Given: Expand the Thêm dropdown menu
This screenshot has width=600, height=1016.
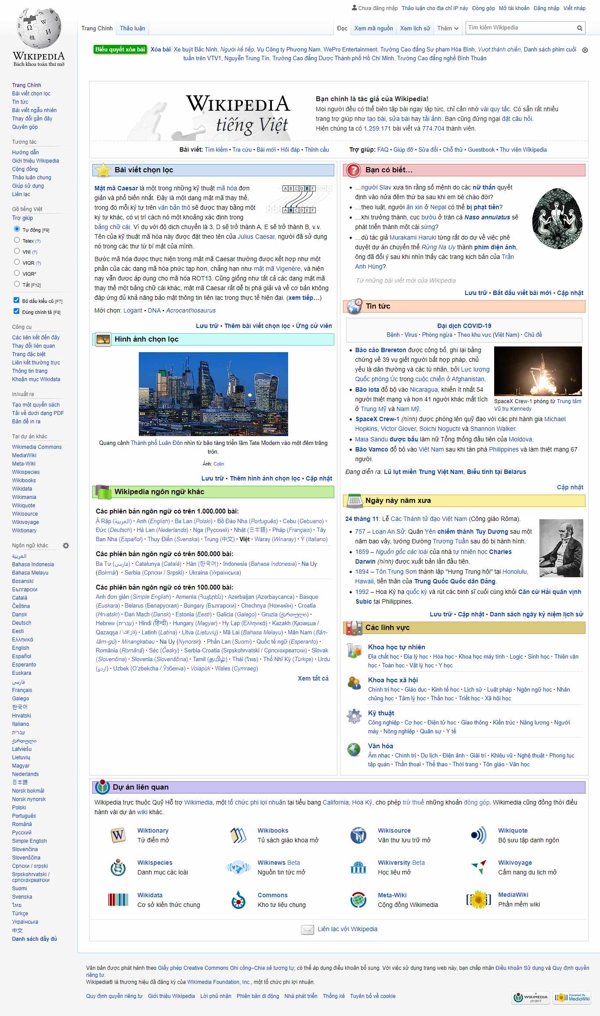Looking at the screenshot, I should 448,28.
